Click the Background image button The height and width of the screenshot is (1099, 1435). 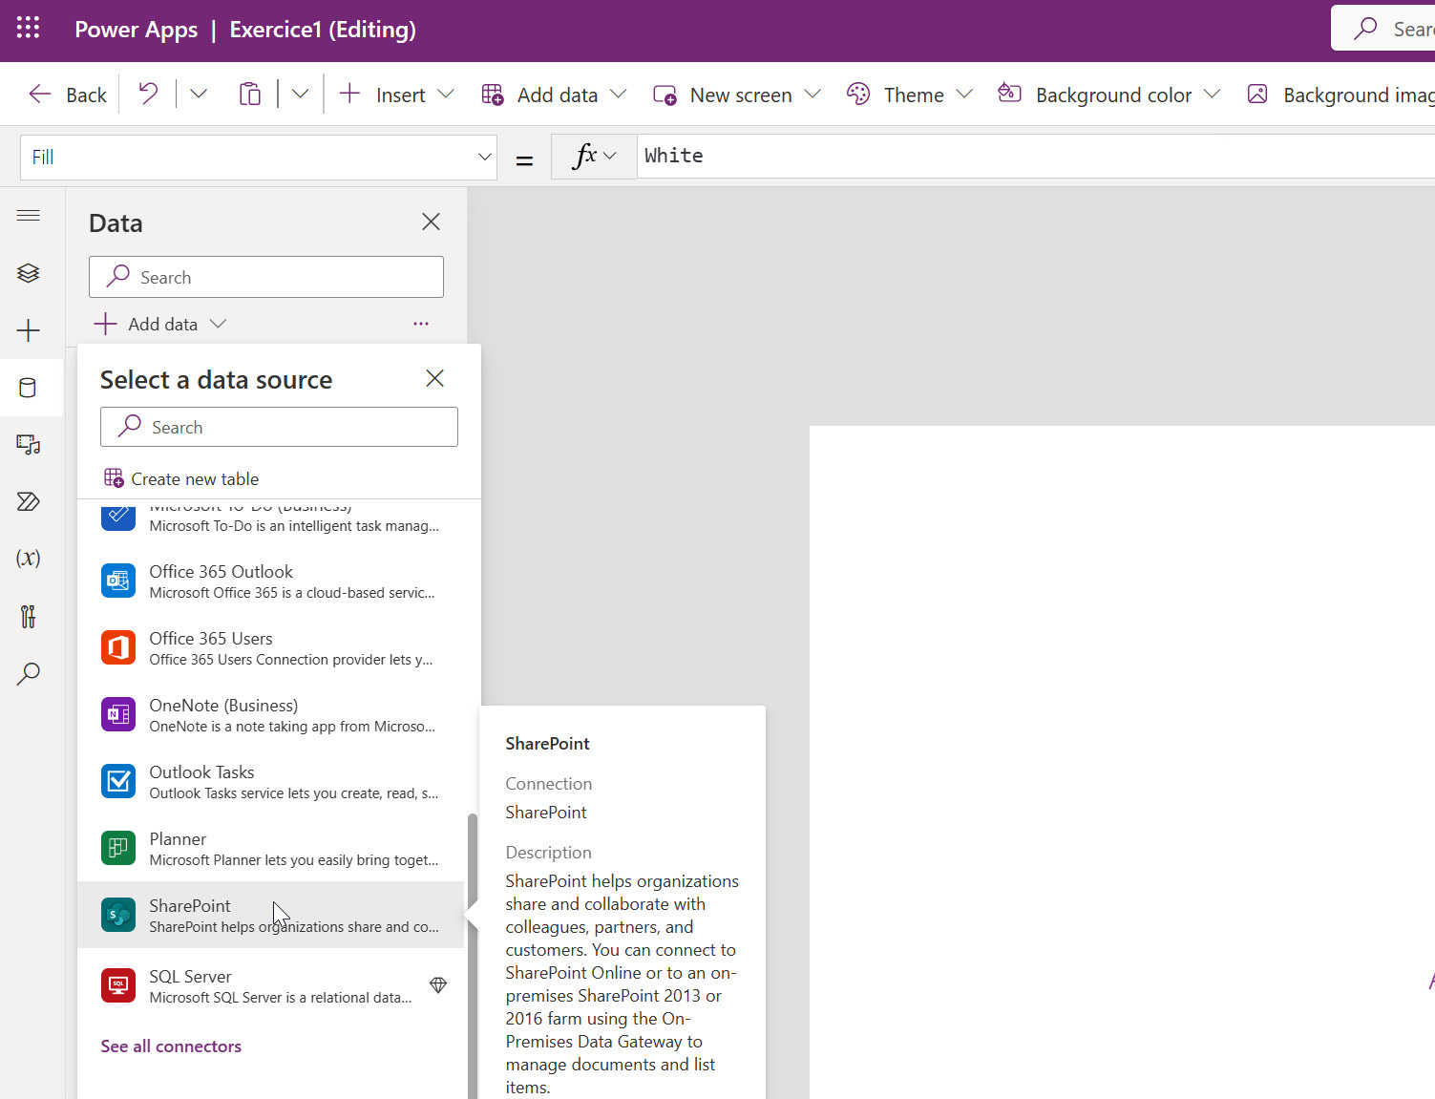tap(1340, 95)
